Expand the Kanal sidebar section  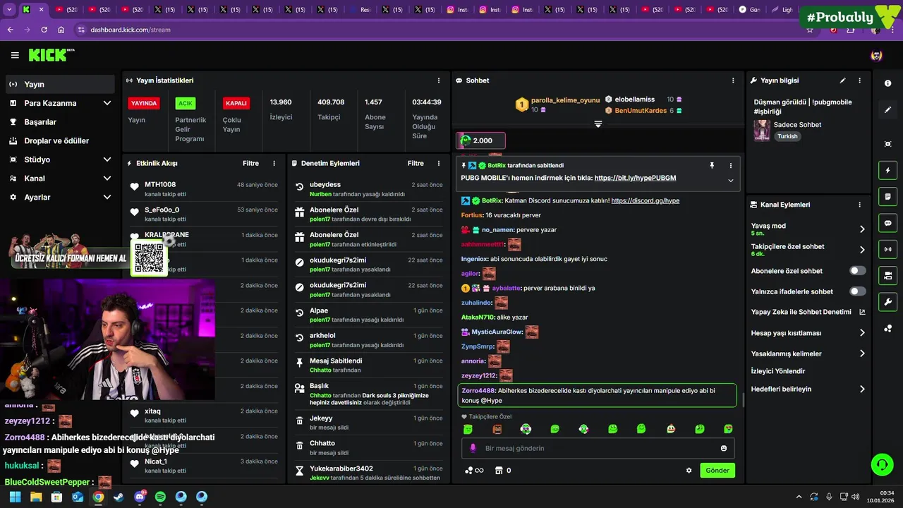click(107, 179)
